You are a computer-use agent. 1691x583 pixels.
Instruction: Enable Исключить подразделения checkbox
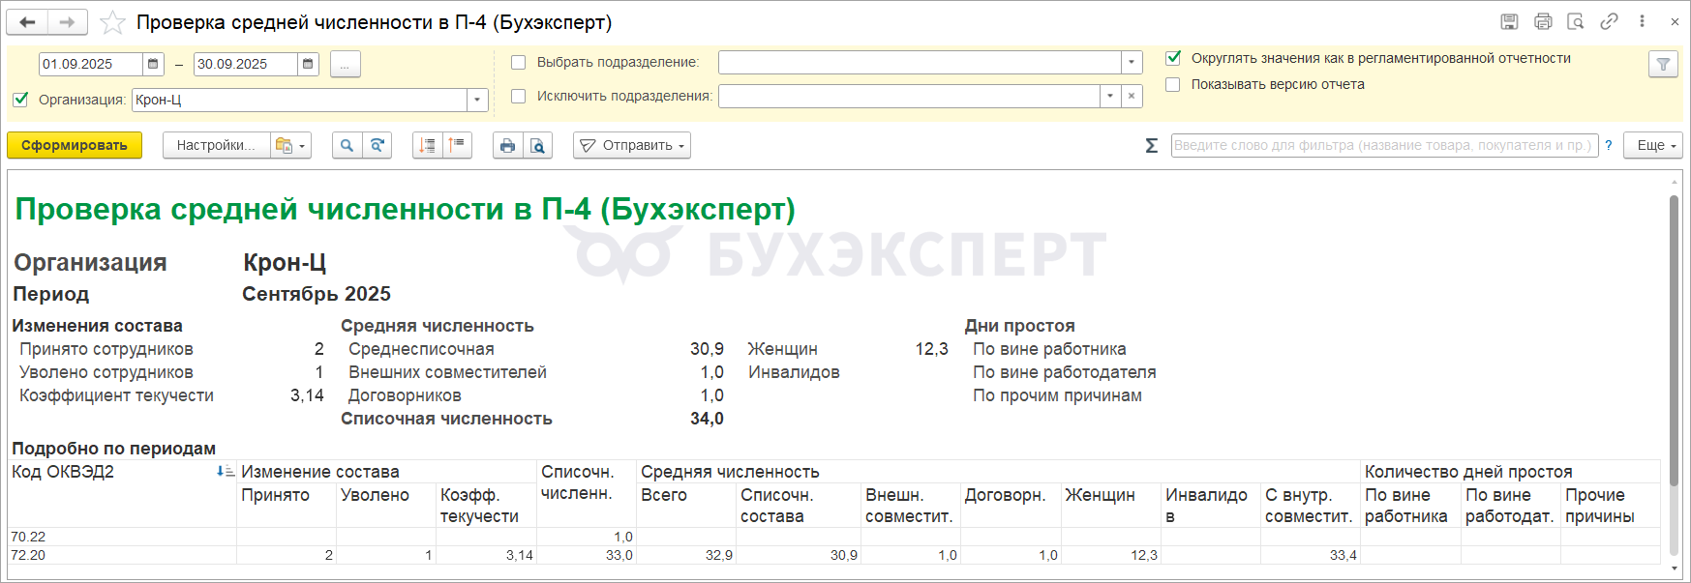coord(518,96)
